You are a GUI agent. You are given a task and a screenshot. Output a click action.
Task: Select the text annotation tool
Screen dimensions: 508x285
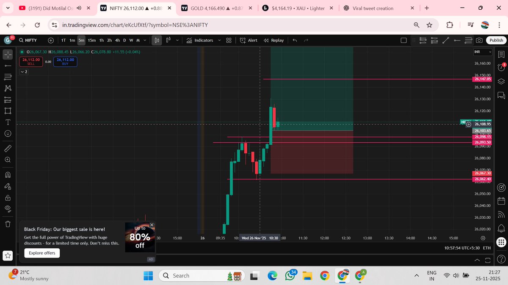(x=8, y=122)
